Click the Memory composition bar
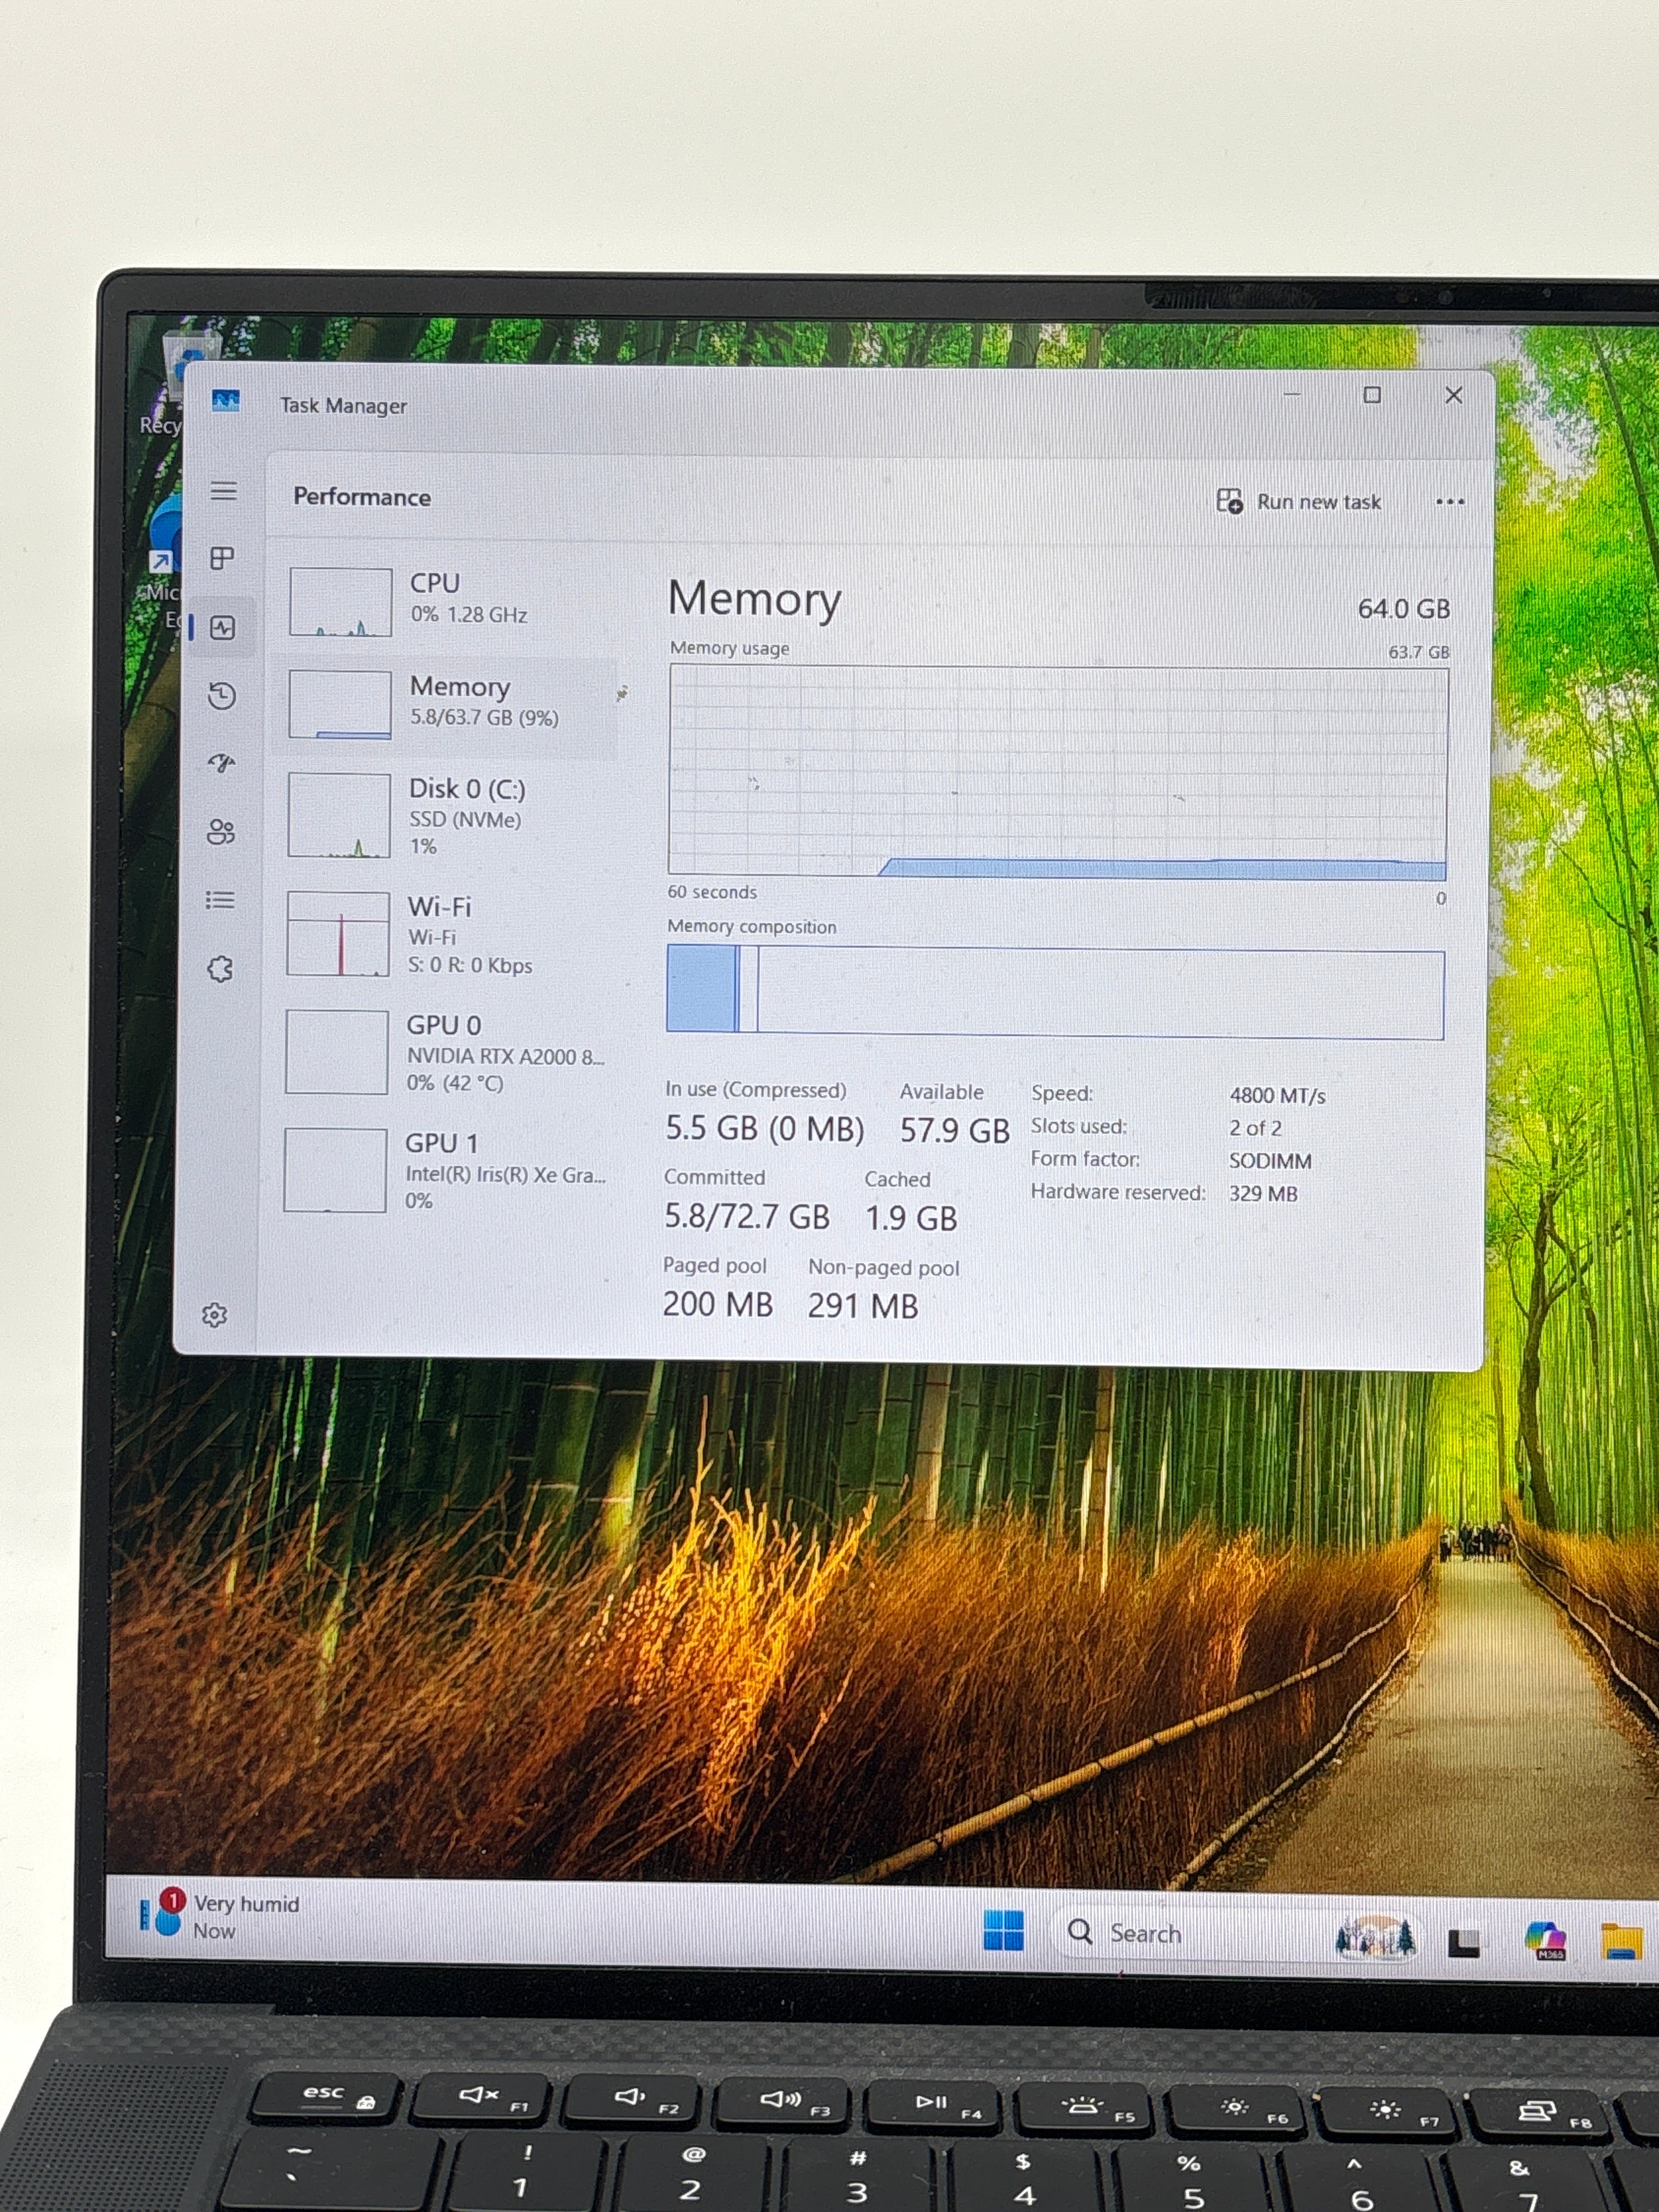 [1055, 992]
